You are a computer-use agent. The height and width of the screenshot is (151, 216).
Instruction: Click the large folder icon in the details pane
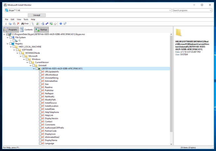coord(179,33)
